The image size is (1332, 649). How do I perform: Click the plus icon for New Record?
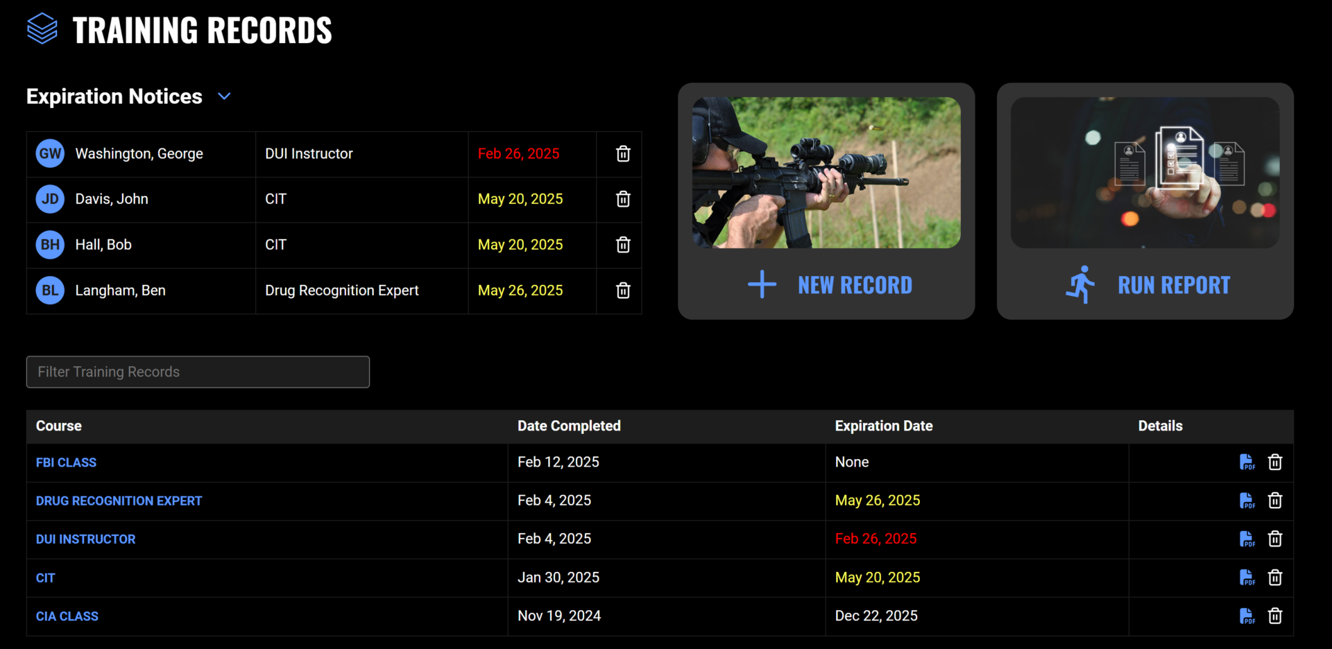[x=762, y=284]
